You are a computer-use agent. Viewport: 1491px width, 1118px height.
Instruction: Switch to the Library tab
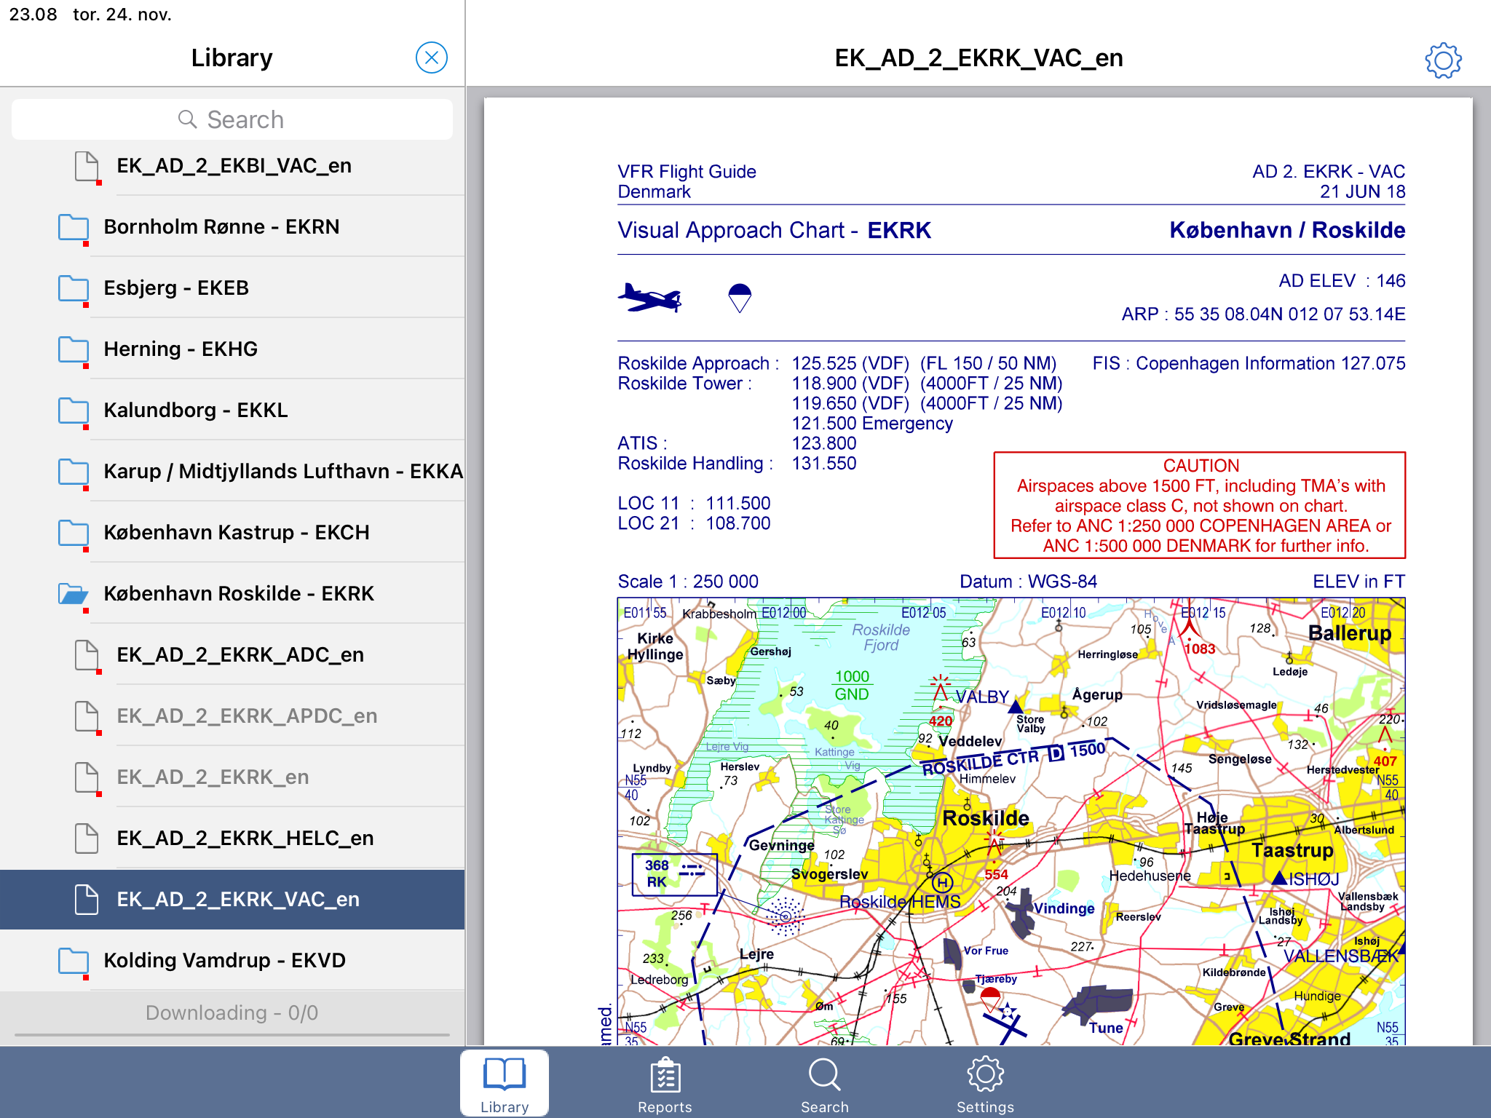[x=505, y=1083]
